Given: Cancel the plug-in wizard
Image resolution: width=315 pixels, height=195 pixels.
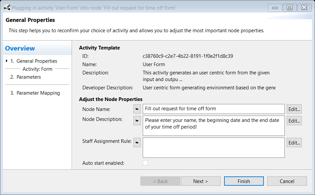Looking at the screenshot, I should pos(287,181).
